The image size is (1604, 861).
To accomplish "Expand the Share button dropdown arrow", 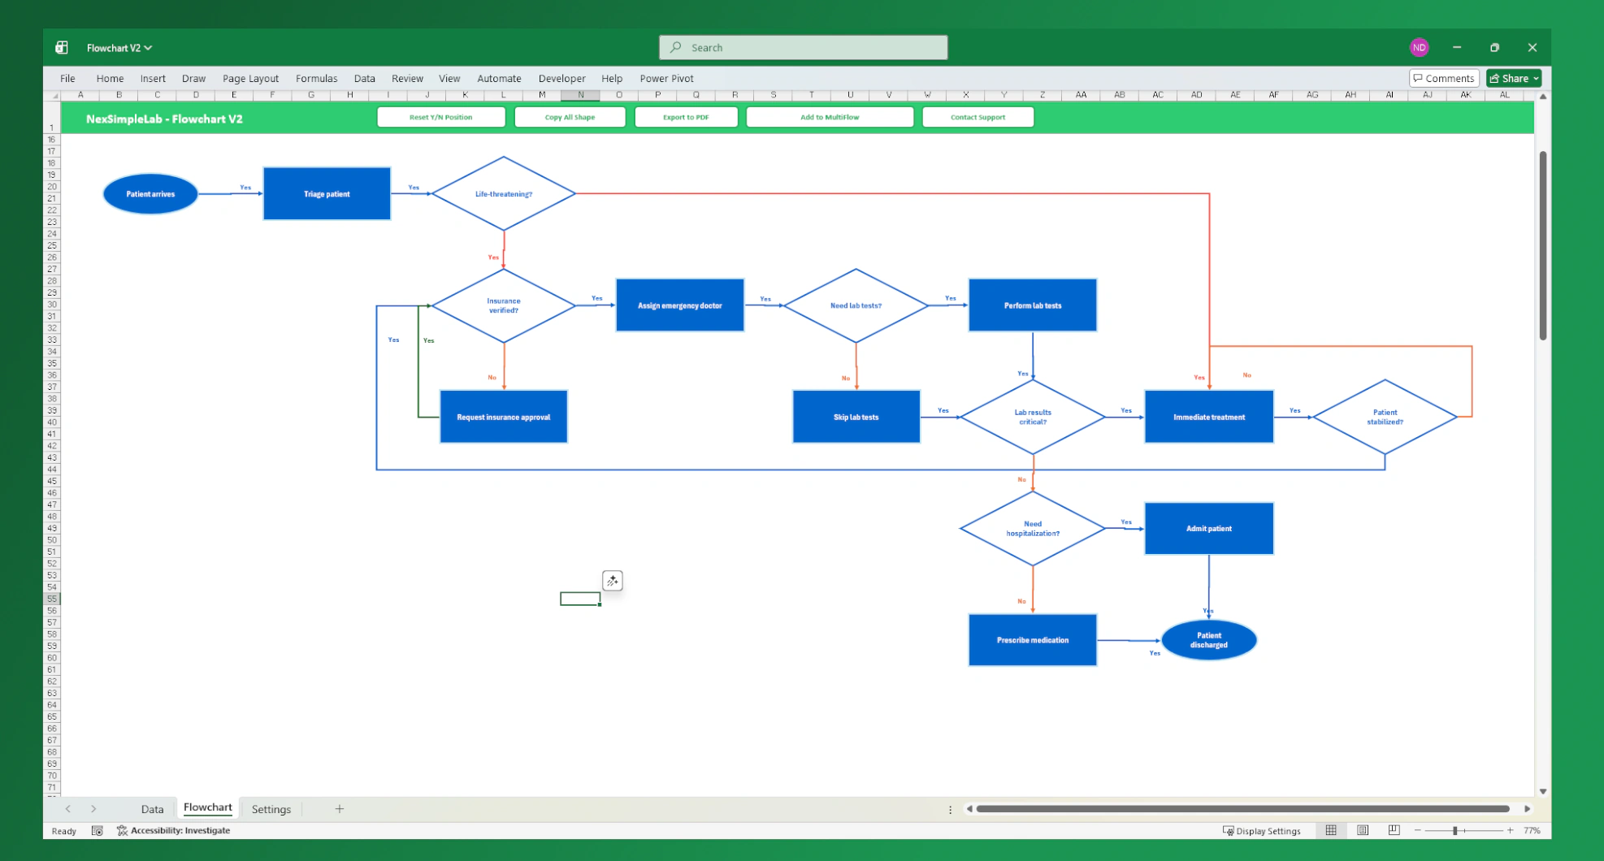I will pos(1536,79).
